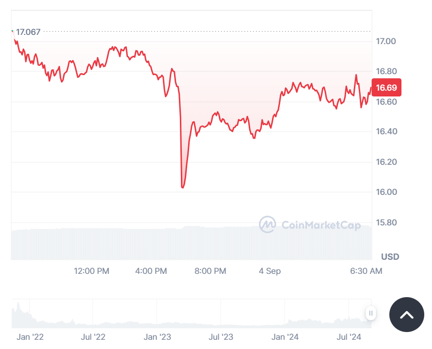Click the 6:30 AM time label
The width and height of the screenshot is (432, 349).
[x=366, y=271]
